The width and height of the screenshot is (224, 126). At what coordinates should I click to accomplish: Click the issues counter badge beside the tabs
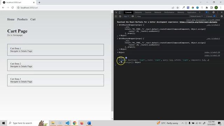208,13
